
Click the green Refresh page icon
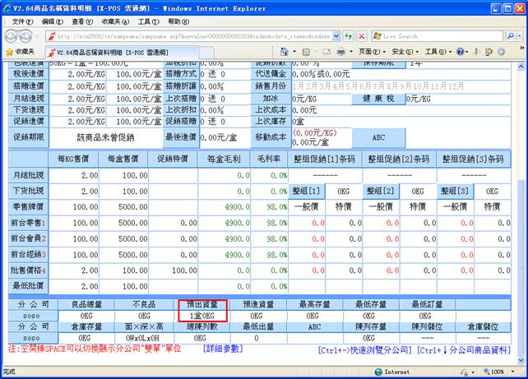tap(349, 36)
